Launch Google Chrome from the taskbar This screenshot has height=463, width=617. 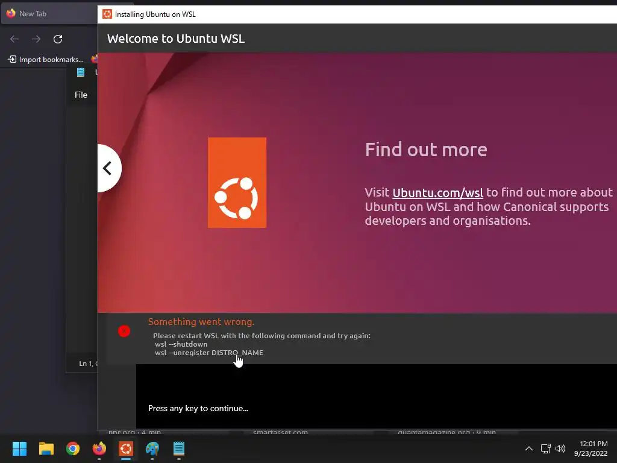[73, 449]
